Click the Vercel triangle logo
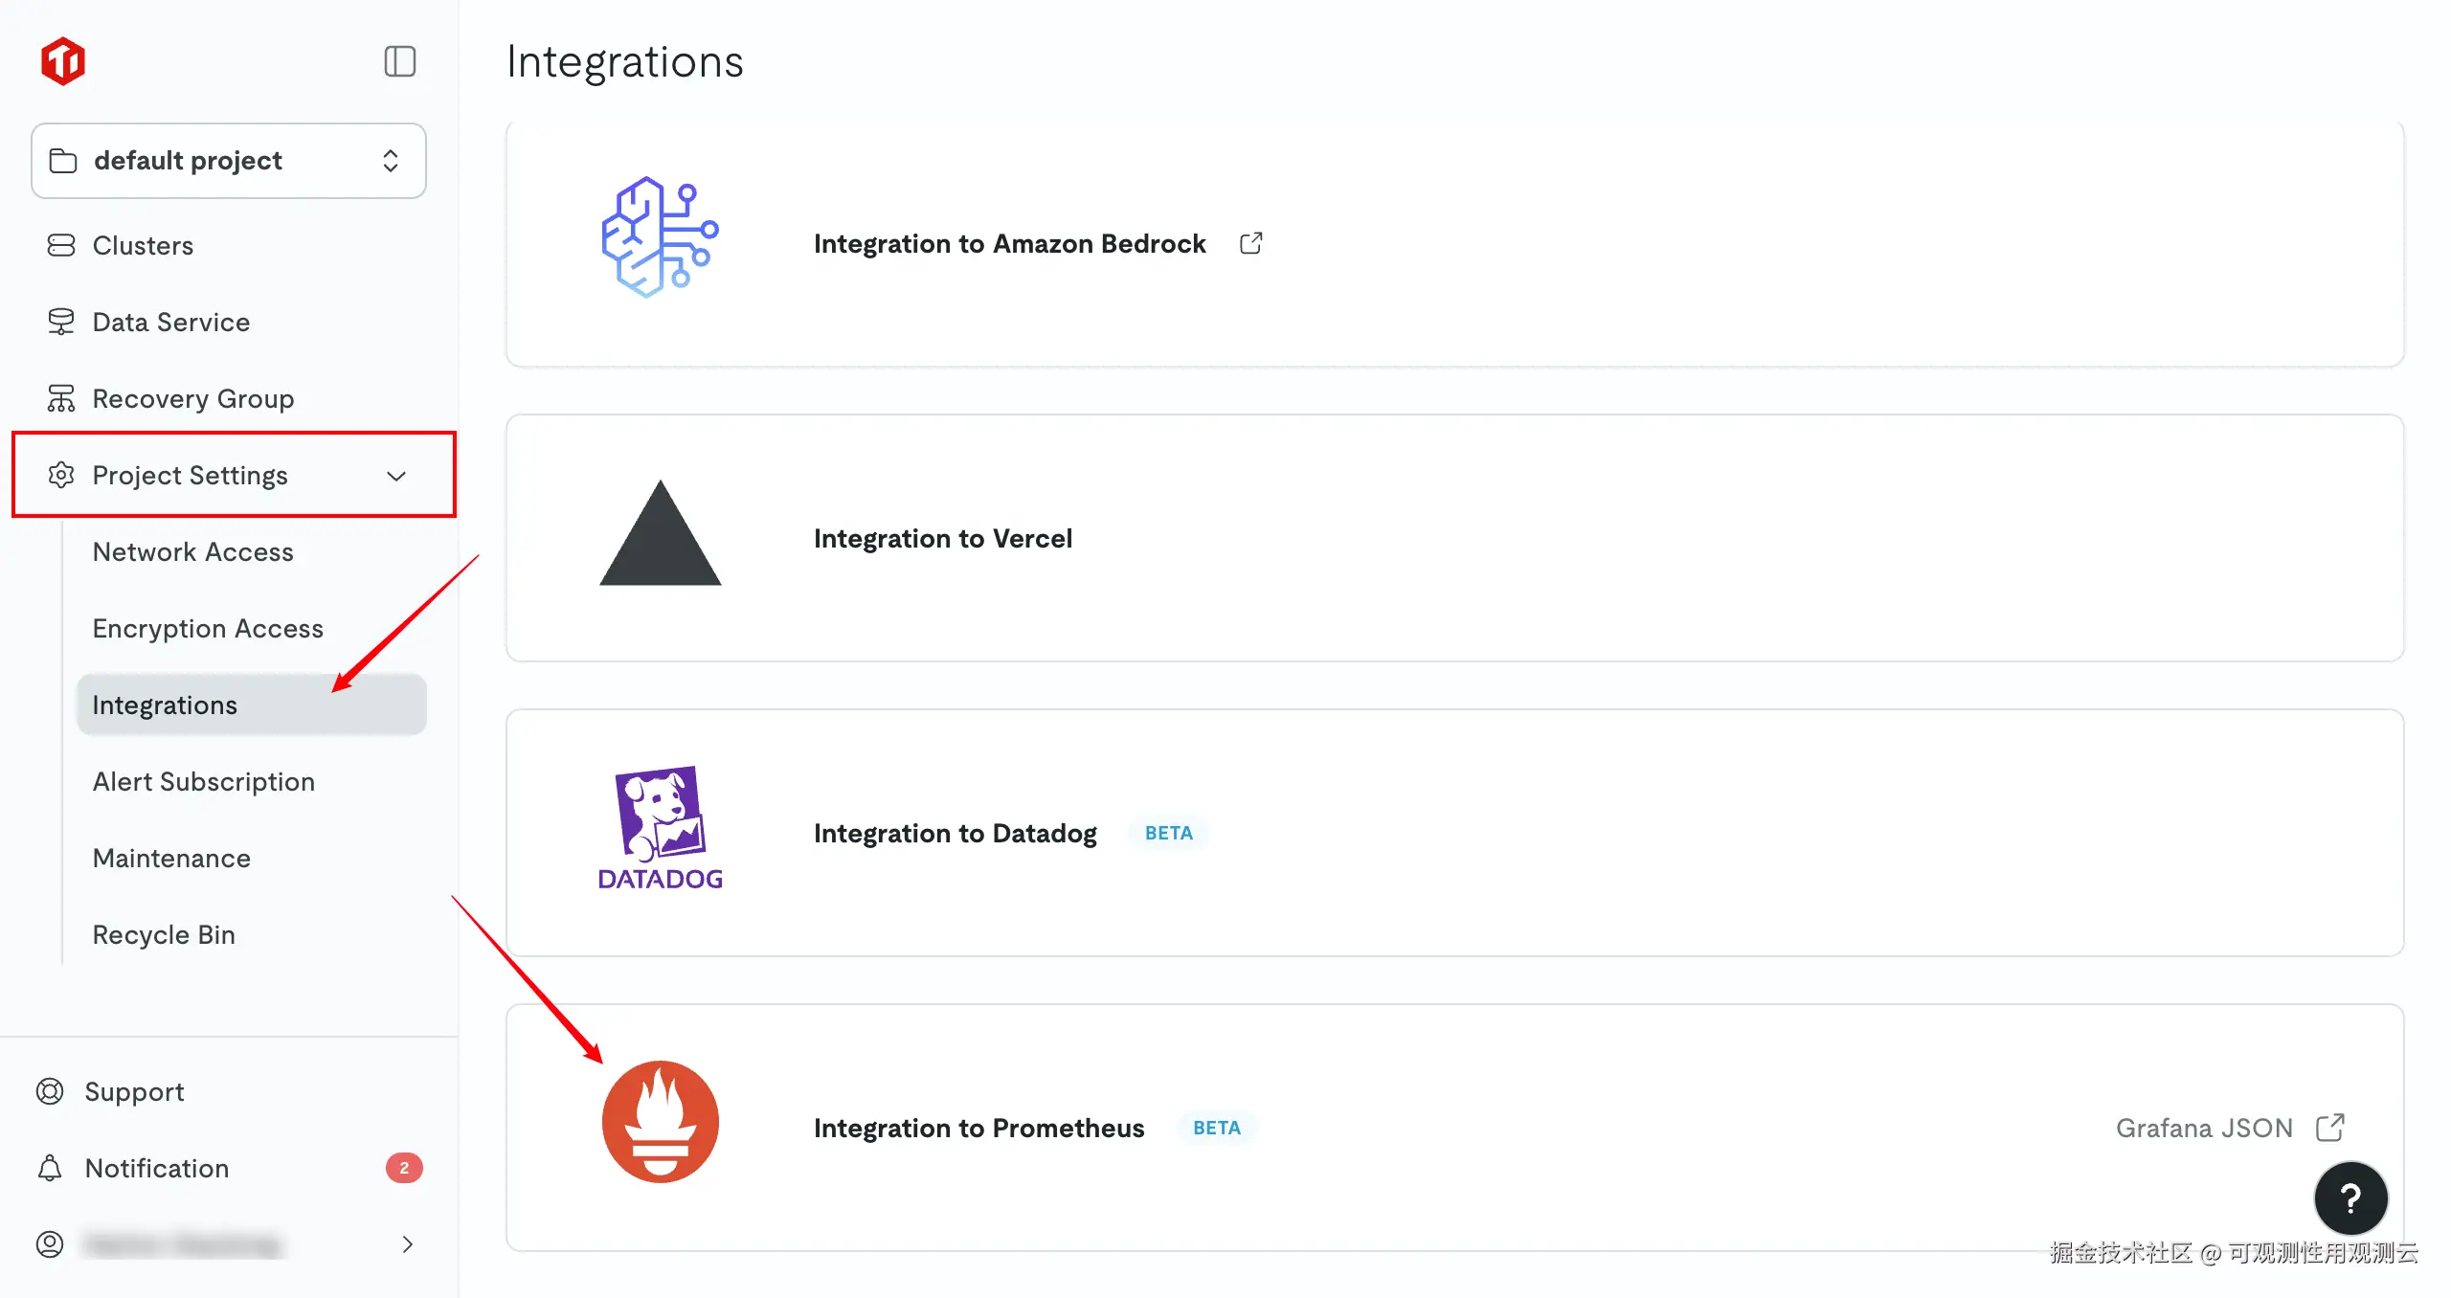The width and height of the screenshot is (2451, 1298). 660,533
